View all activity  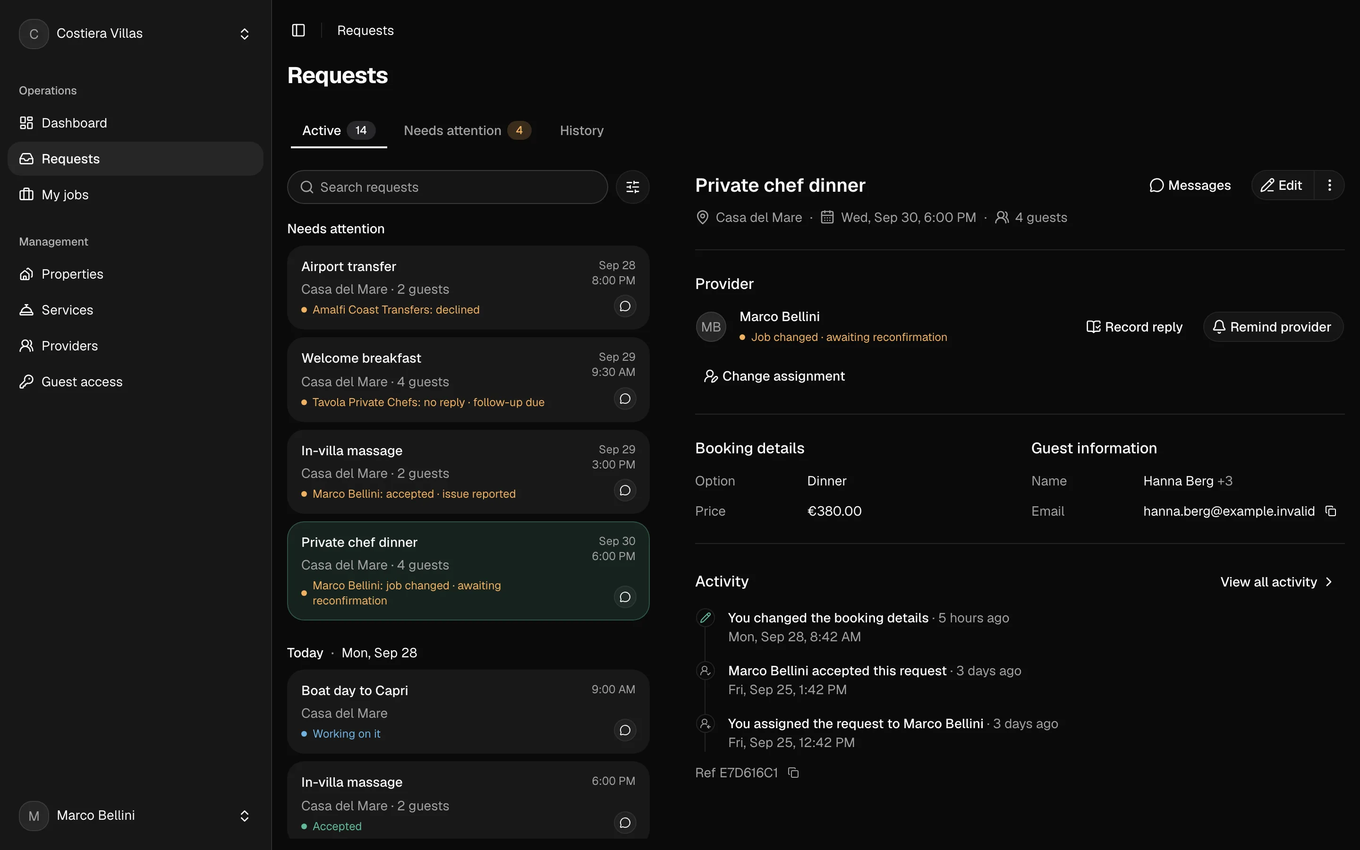click(1275, 582)
